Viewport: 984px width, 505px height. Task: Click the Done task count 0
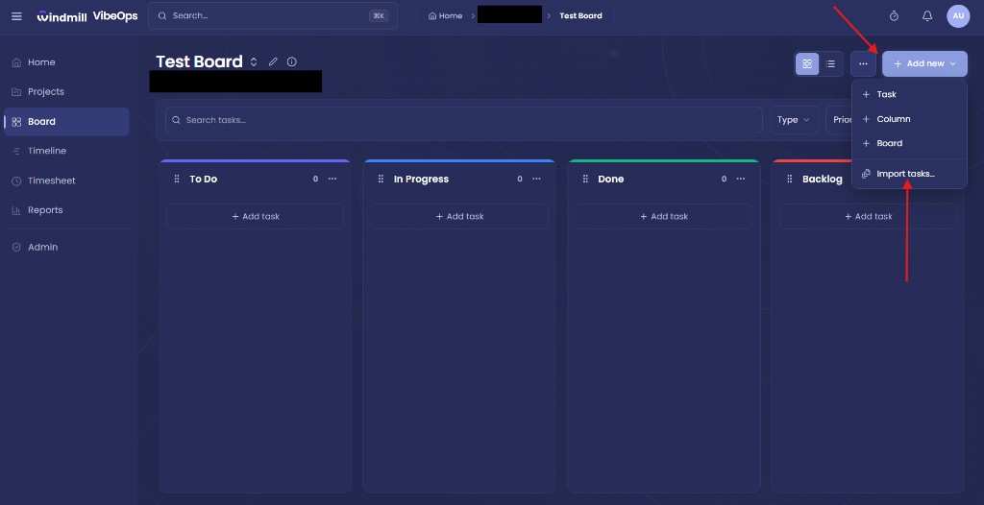724,179
